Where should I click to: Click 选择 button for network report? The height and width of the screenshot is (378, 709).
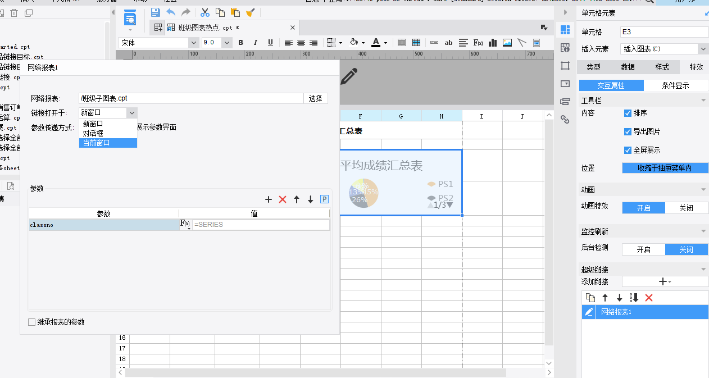coord(316,98)
